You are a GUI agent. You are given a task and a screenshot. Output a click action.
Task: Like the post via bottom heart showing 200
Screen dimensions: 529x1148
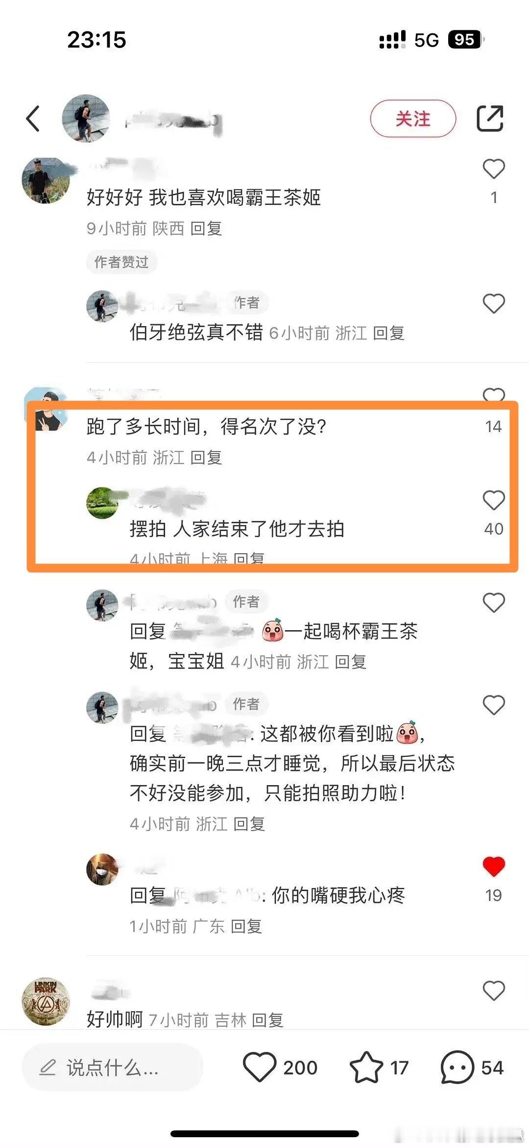pyautogui.click(x=260, y=1067)
